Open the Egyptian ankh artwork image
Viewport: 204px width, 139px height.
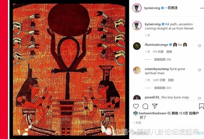click(x=69, y=69)
